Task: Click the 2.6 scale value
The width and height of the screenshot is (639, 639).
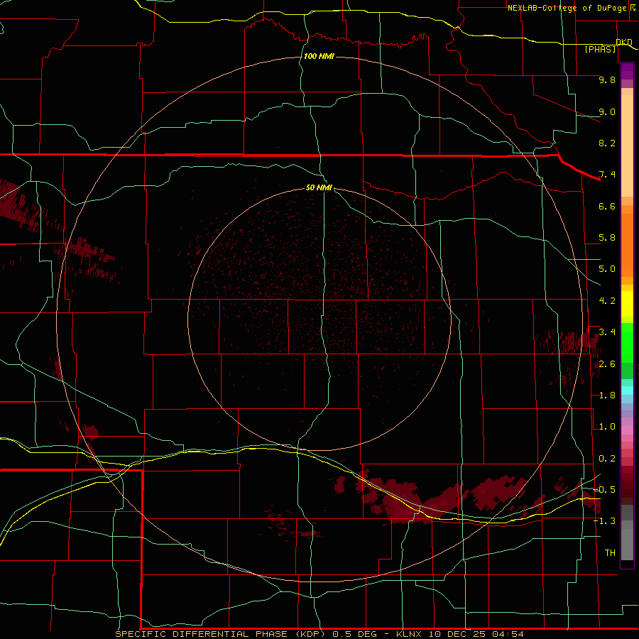Action: click(607, 364)
